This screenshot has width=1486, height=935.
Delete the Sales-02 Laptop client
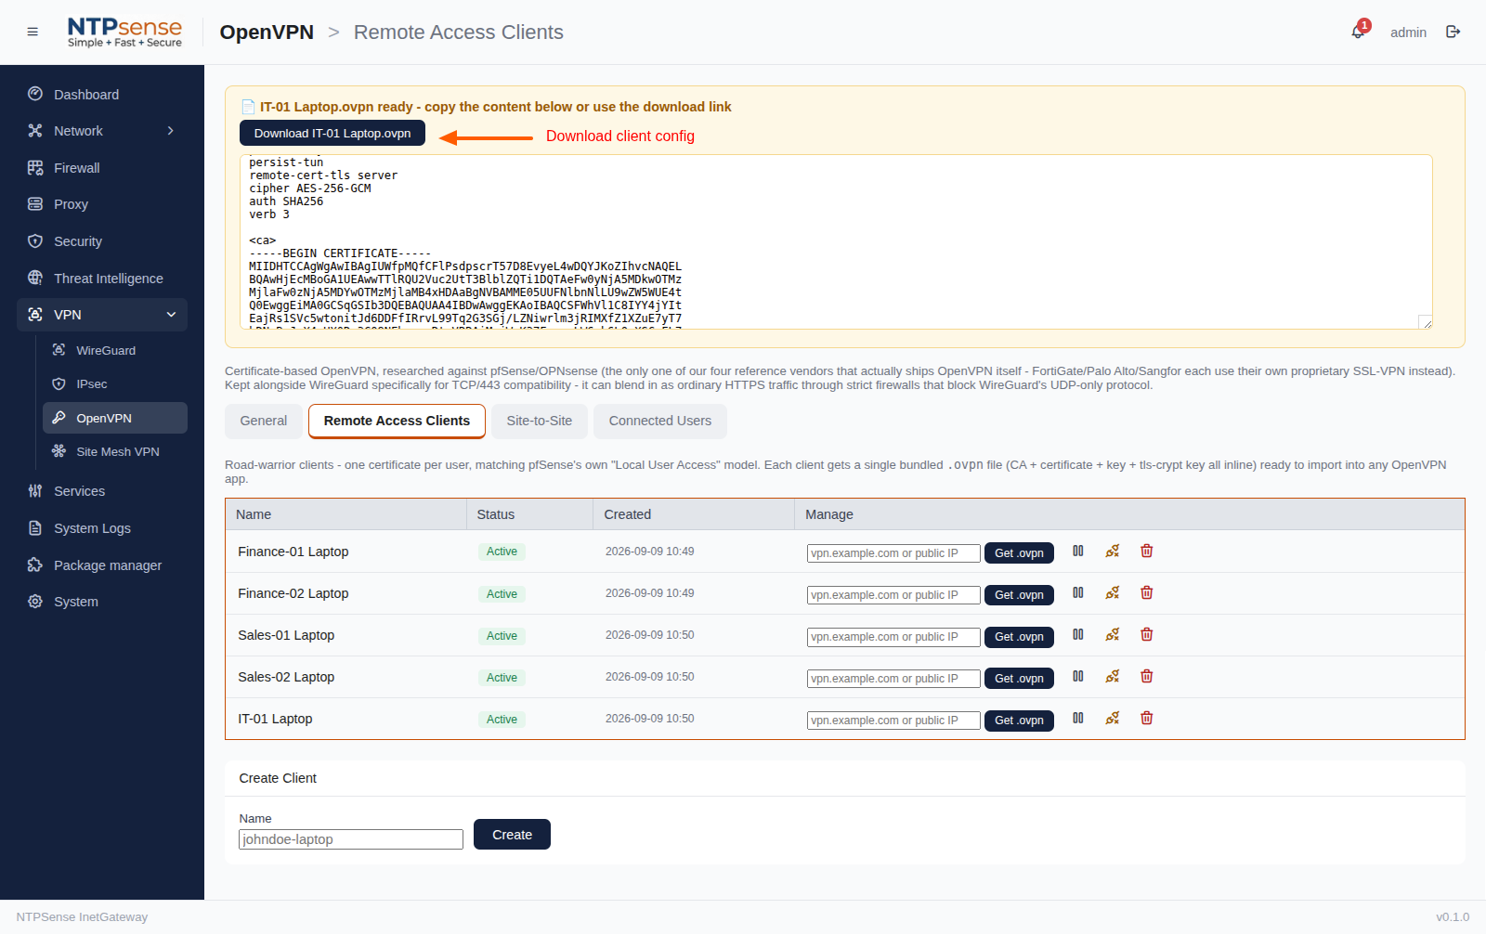(x=1147, y=676)
